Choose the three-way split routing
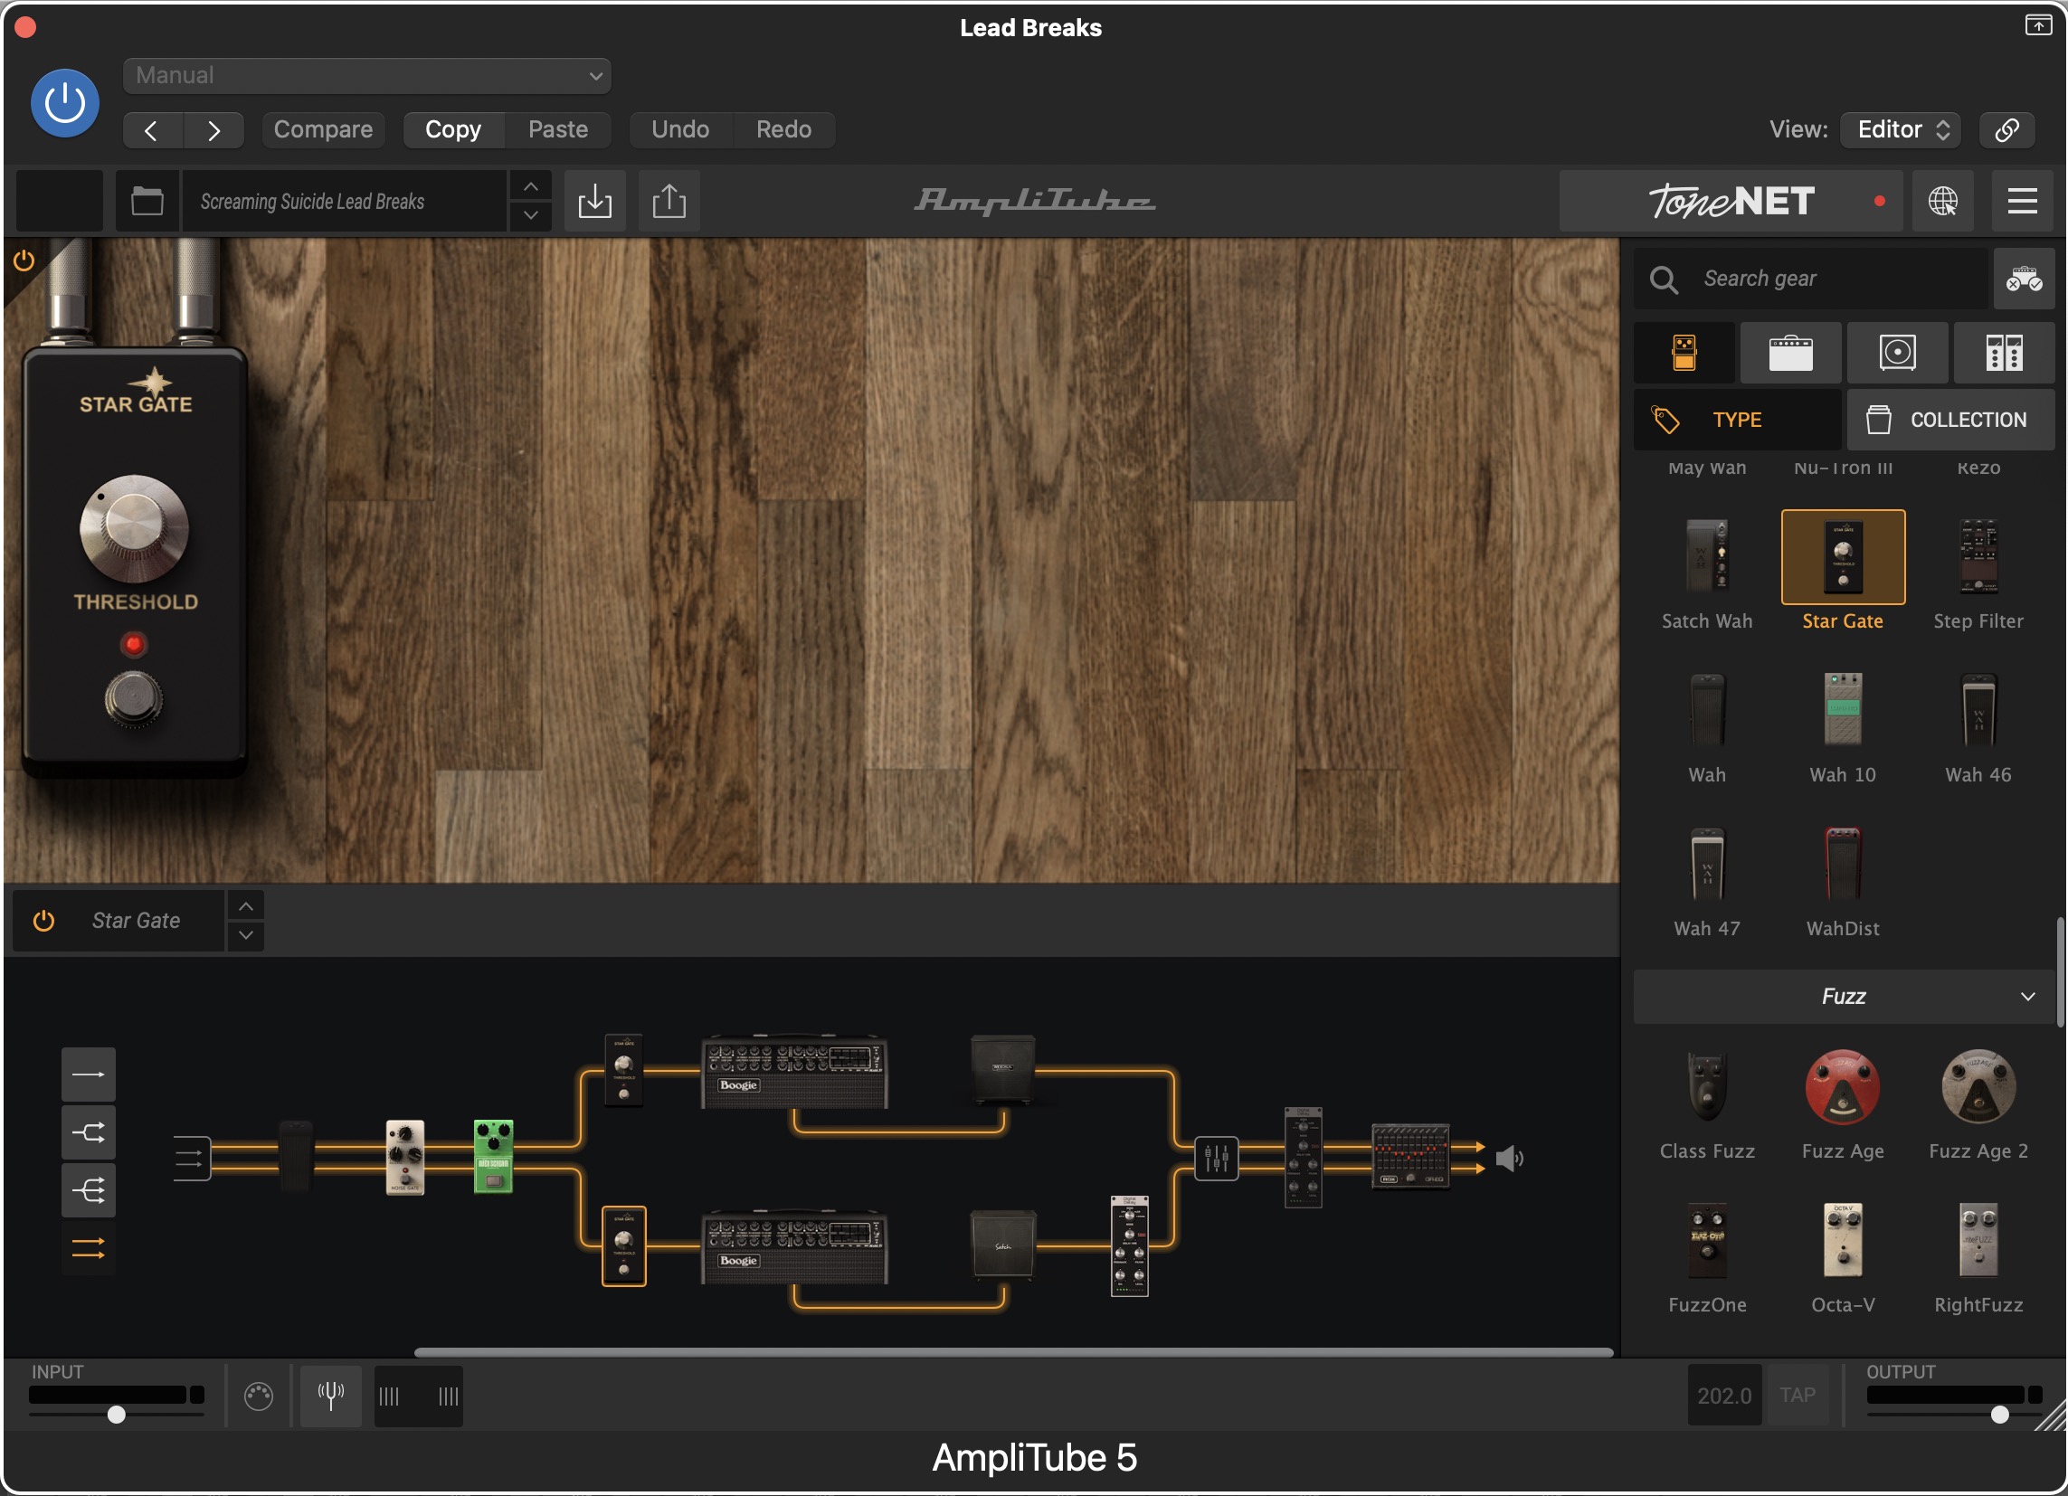The width and height of the screenshot is (2068, 1496). point(89,1189)
